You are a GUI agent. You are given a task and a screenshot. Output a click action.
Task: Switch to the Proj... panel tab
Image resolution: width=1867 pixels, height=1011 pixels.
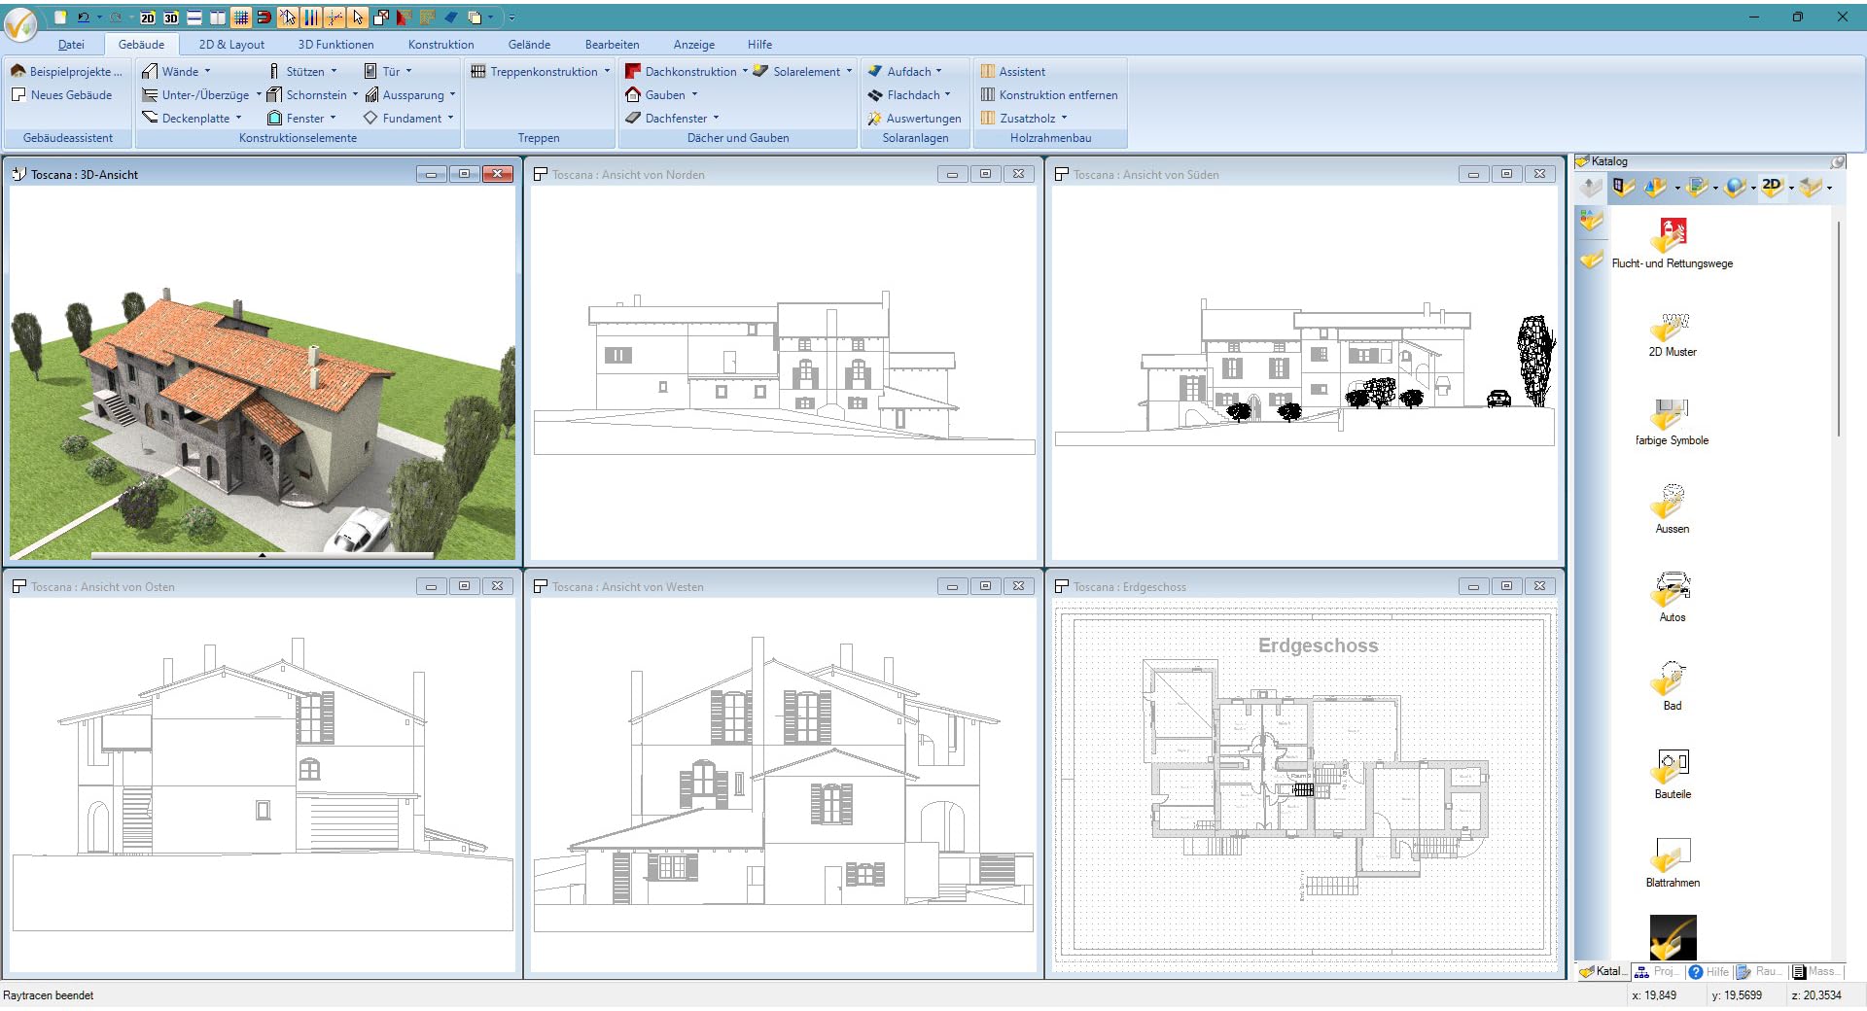[x=1656, y=971]
